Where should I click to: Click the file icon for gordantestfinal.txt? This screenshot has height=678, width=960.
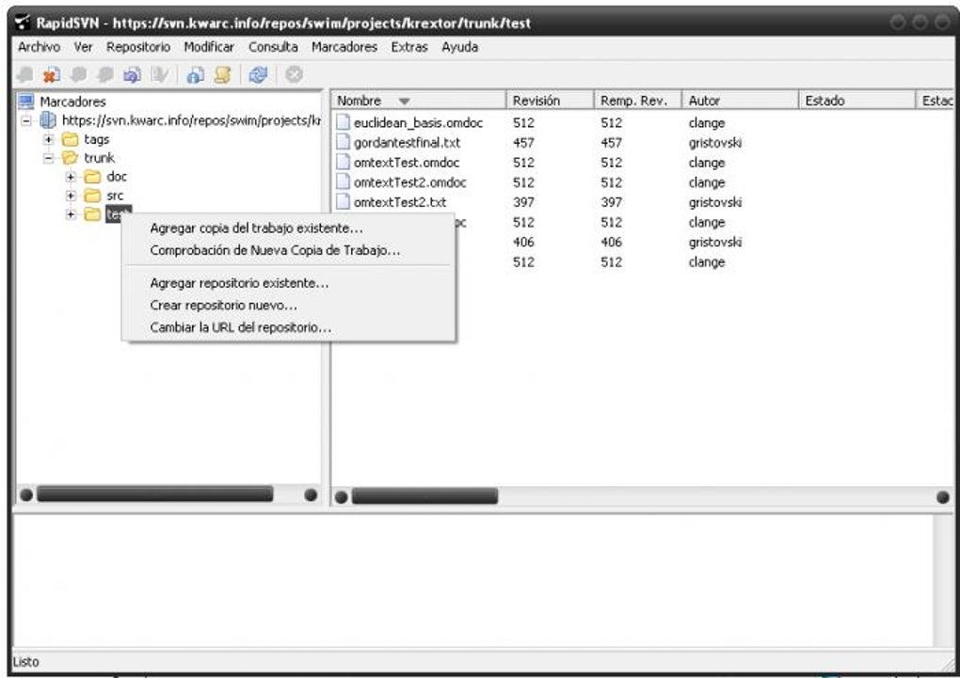click(343, 143)
